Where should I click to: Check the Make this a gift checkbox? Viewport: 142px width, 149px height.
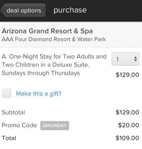pos(6,93)
